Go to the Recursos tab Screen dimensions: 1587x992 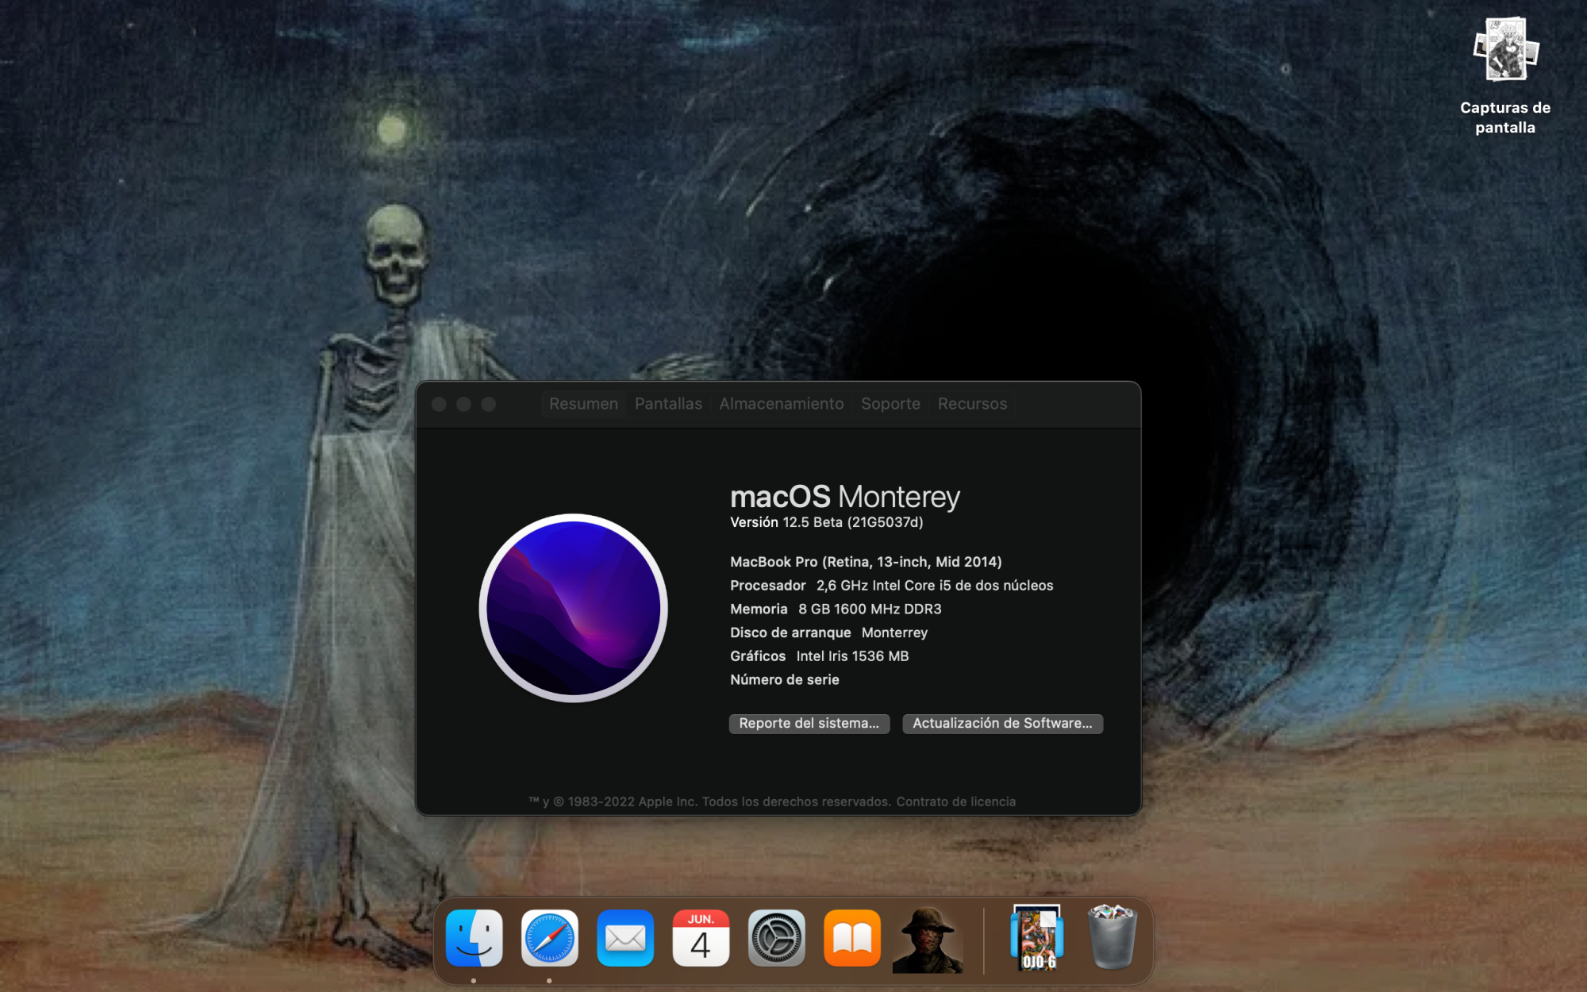(972, 404)
